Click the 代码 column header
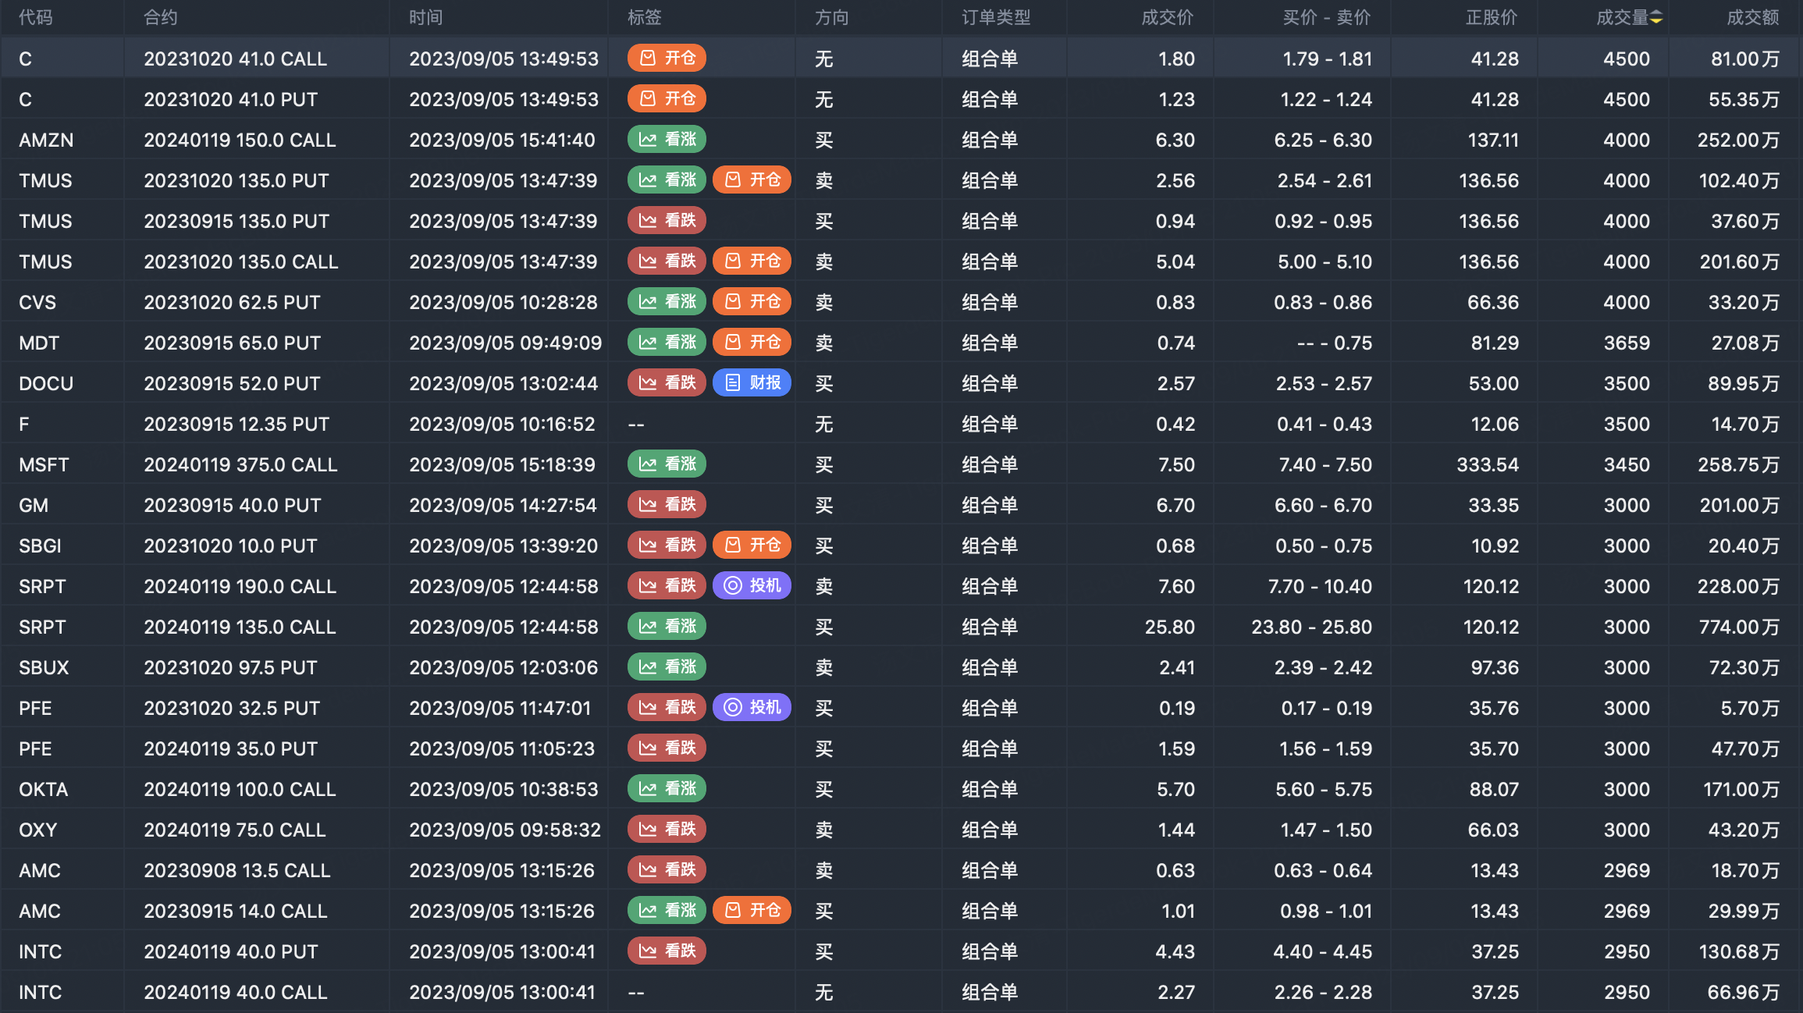This screenshot has height=1013, width=1803. tap(36, 17)
